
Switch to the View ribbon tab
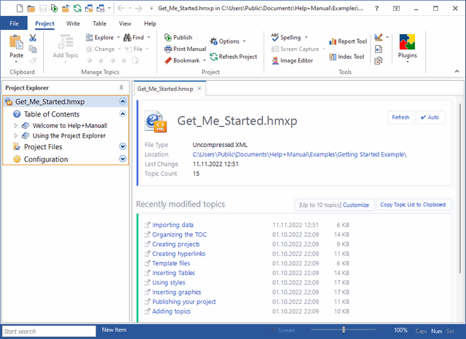pos(125,23)
